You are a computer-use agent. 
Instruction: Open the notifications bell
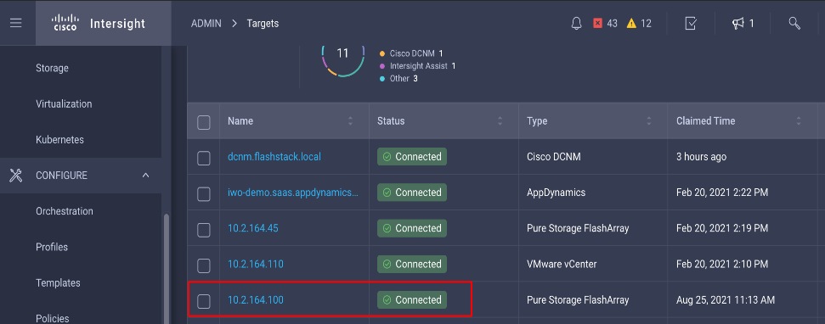pyautogui.click(x=577, y=24)
